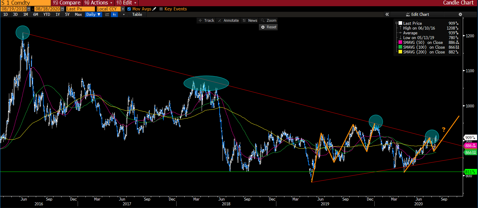Click the Track crosshair tool
The height and width of the screenshot is (208, 478).
pos(206,21)
